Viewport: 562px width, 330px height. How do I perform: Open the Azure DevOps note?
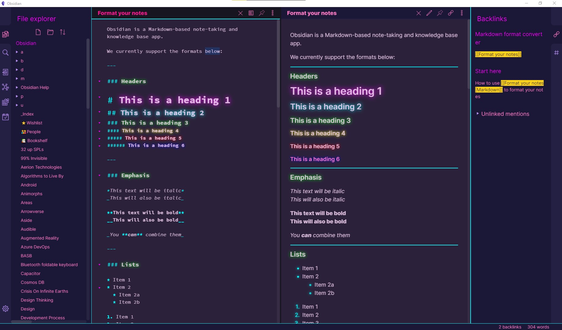pyautogui.click(x=35, y=247)
